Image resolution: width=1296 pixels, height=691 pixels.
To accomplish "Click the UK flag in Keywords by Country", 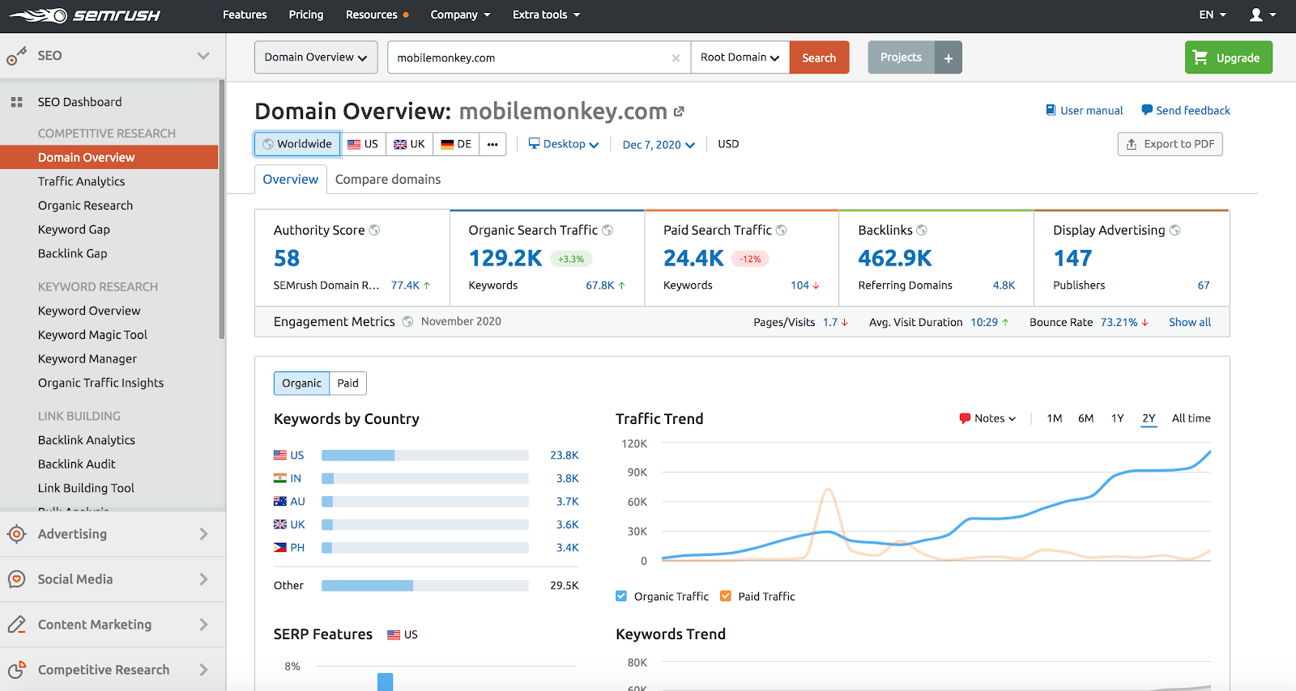I will pyautogui.click(x=280, y=524).
